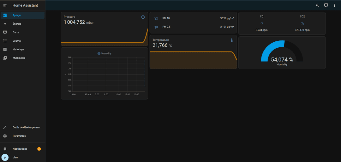This screenshot has width=341, height=162.
Task: Show Notifications panel
Action: [20, 149]
